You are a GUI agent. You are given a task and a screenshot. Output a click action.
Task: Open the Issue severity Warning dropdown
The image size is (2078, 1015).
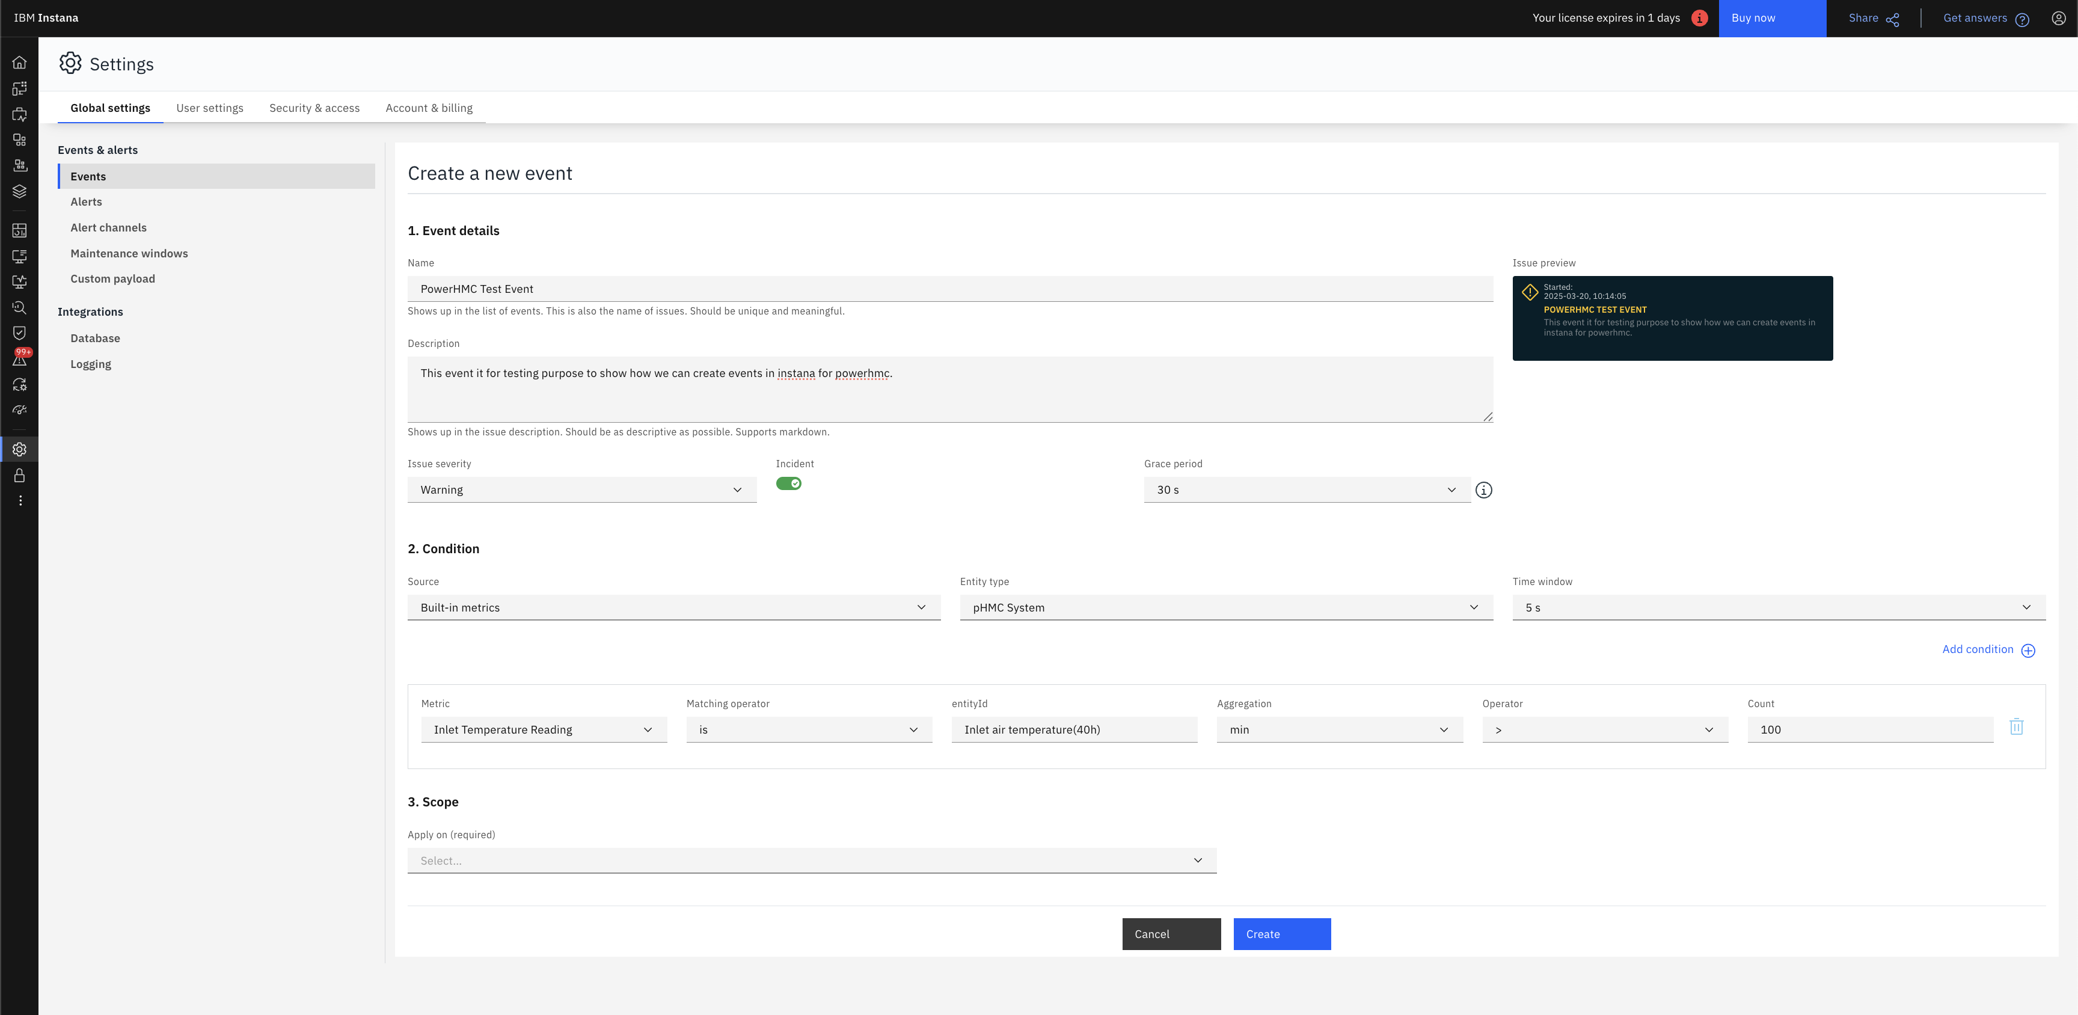point(581,489)
